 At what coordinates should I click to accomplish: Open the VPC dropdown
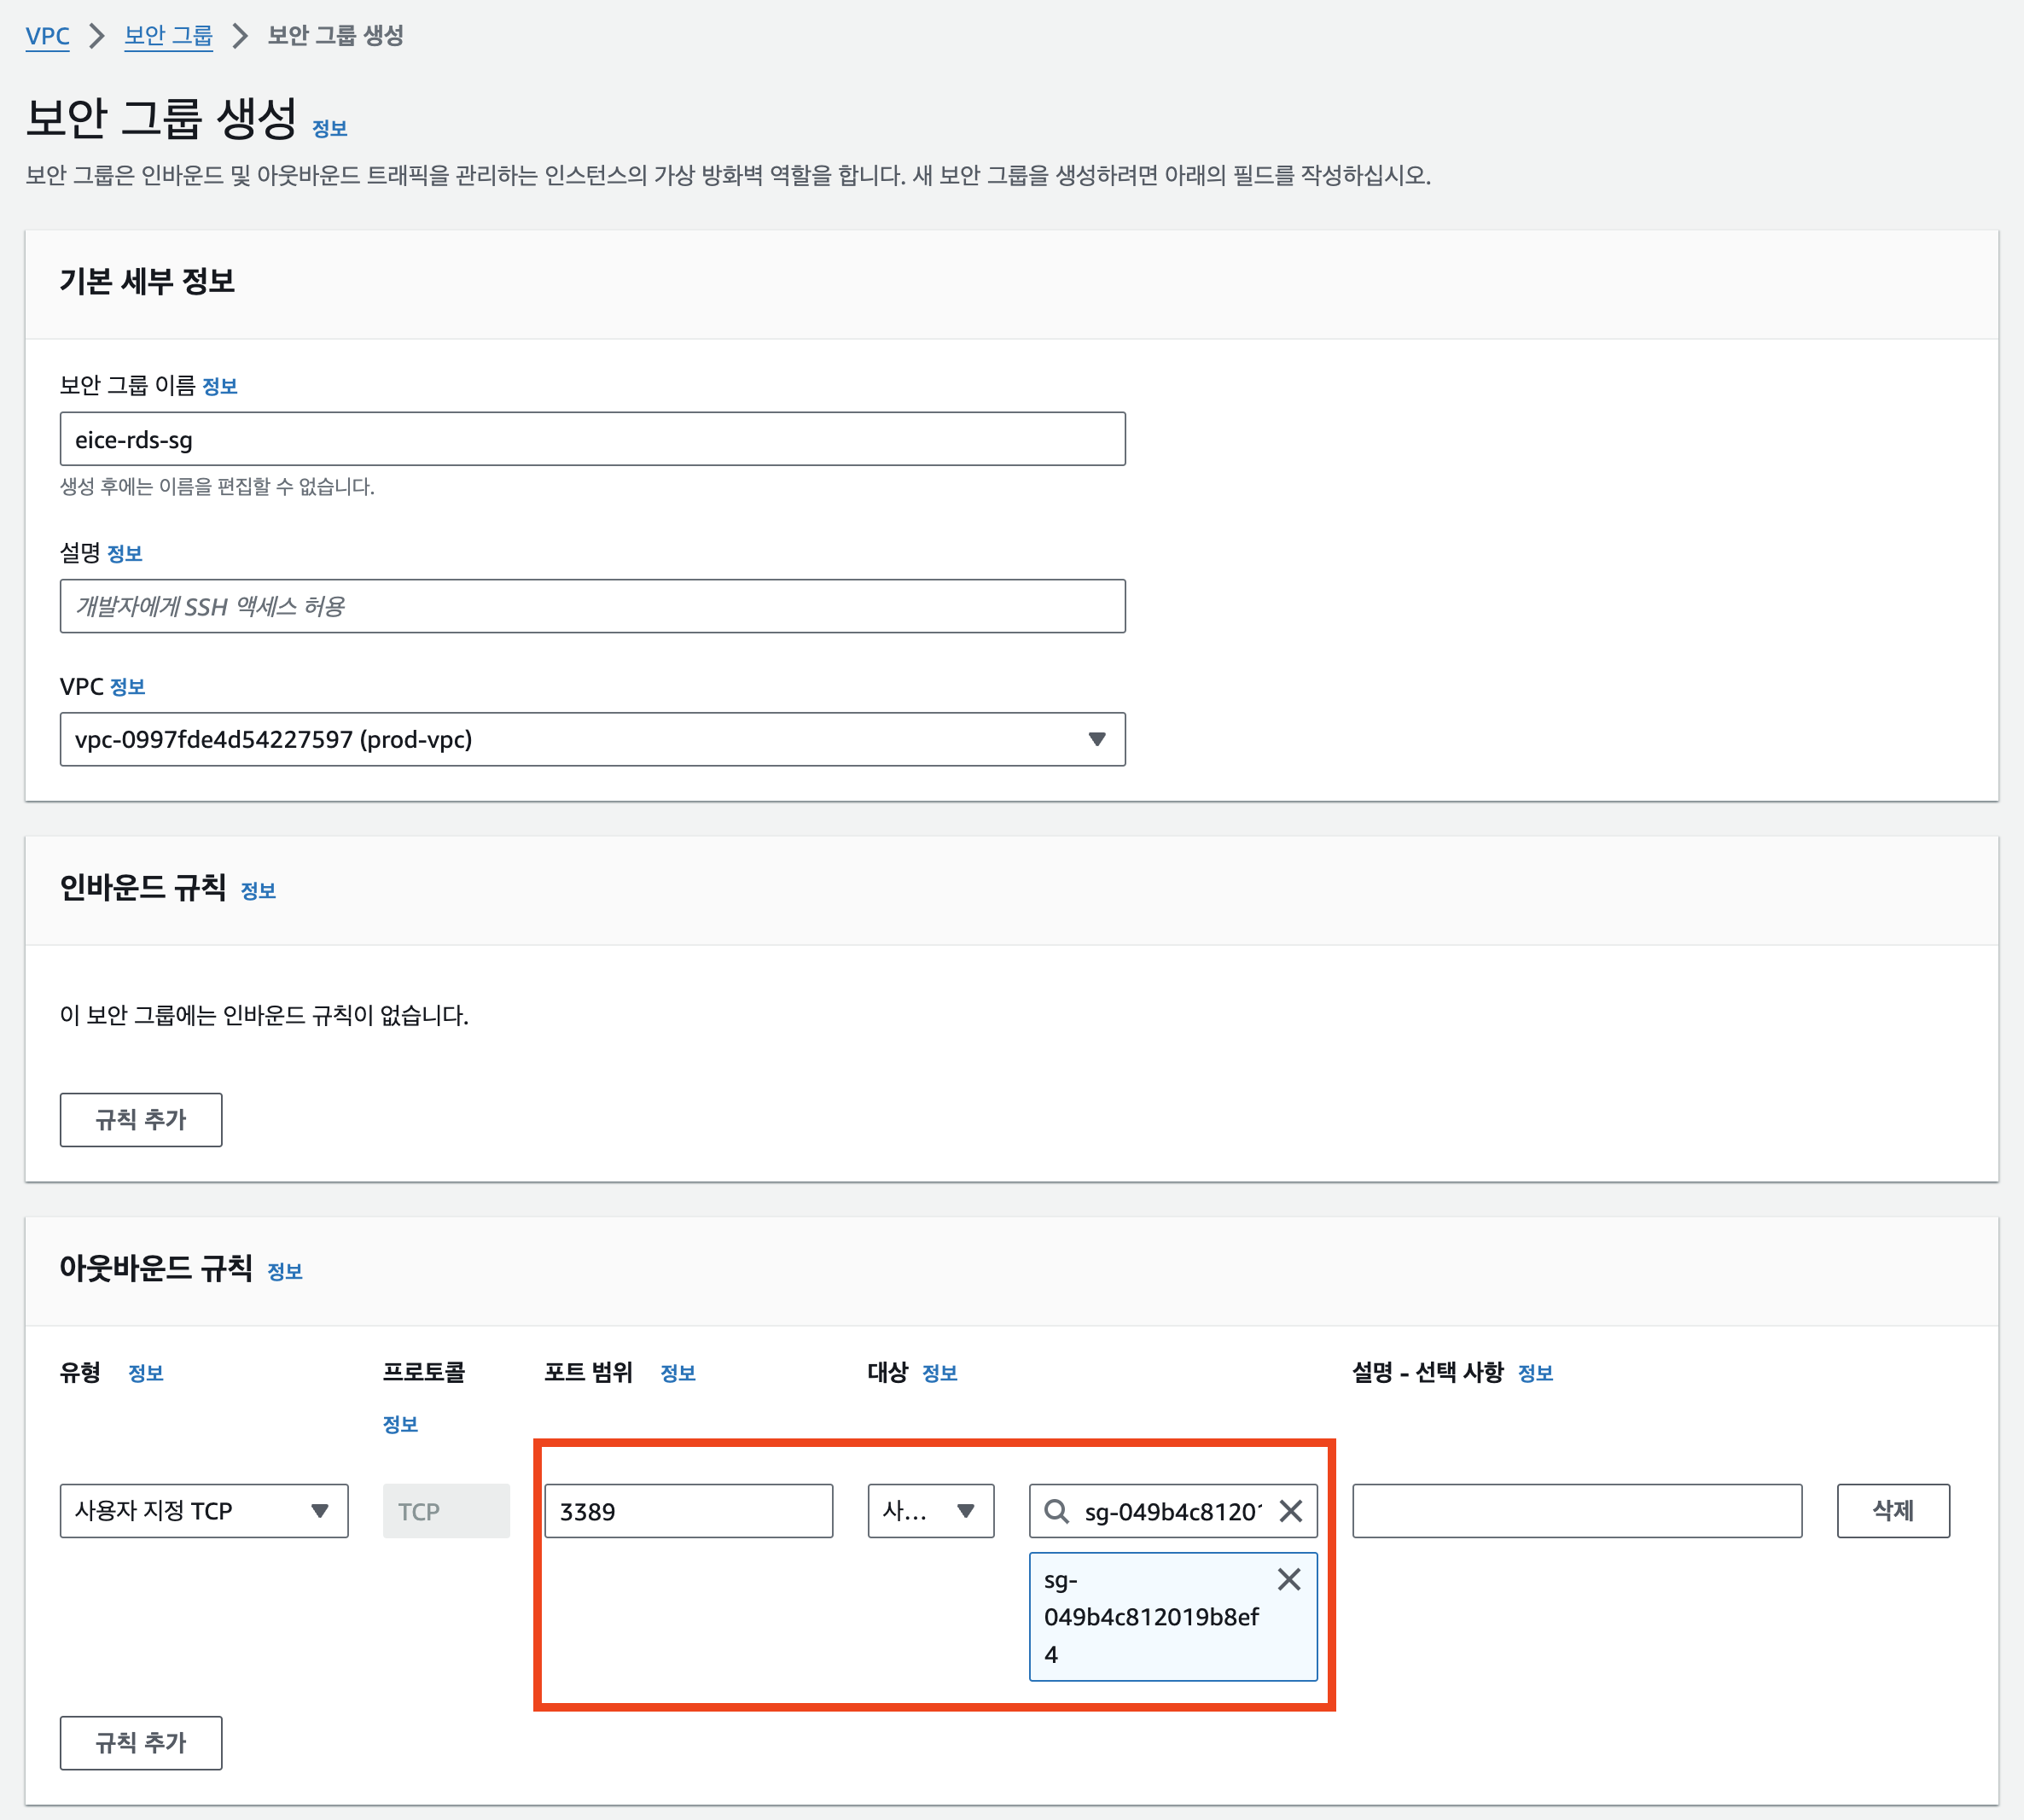[591, 739]
